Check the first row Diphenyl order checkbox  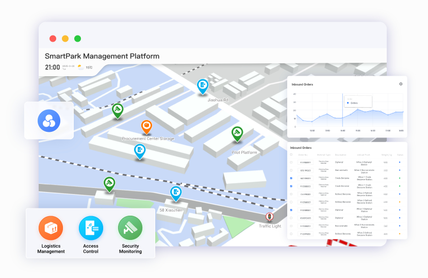click(x=291, y=162)
